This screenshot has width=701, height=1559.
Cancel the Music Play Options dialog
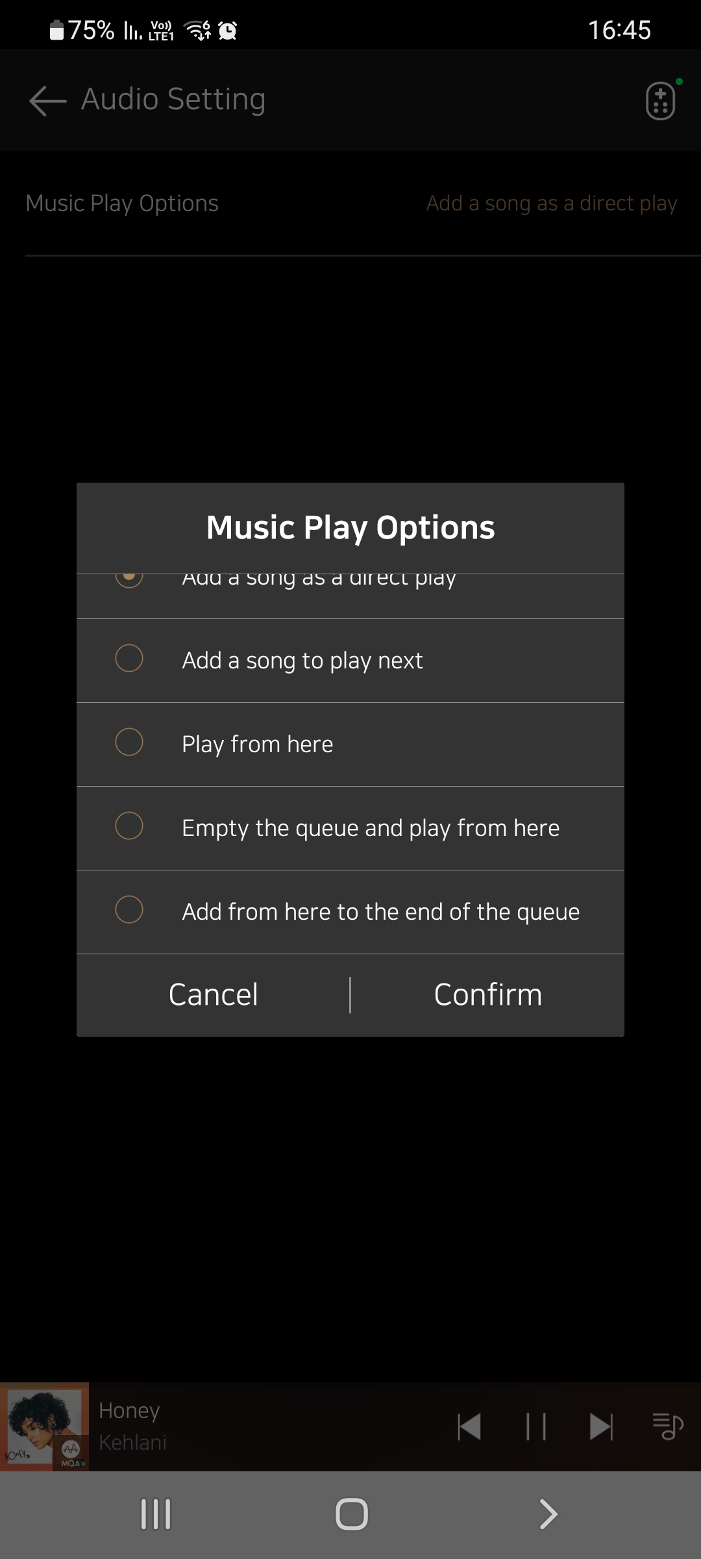214,995
